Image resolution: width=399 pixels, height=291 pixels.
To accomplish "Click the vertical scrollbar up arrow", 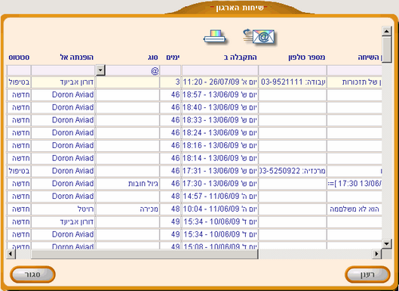I will (x=387, y=31).
